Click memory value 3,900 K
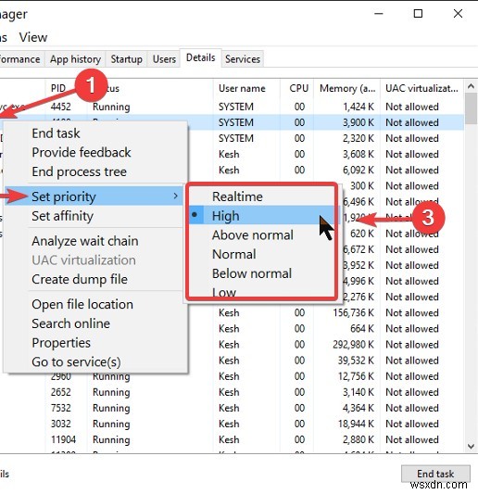Image resolution: width=478 pixels, height=494 pixels. pyautogui.click(x=358, y=122)
